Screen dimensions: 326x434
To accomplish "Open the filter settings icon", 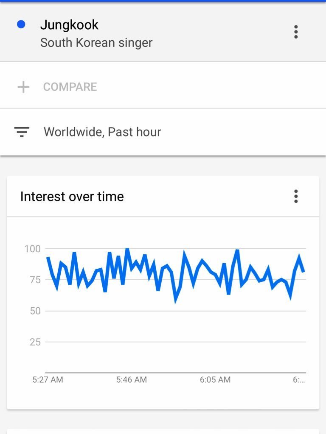I will (x=22, y=132).
